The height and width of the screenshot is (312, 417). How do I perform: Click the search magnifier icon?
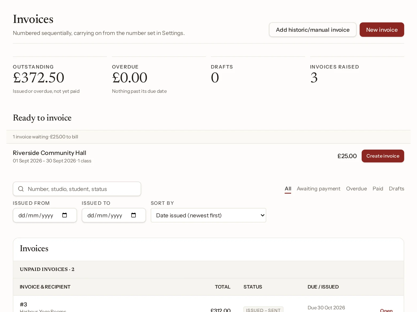[x=21, y=189]
